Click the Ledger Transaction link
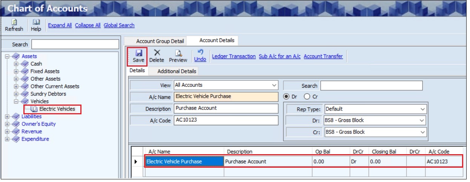470x182 pixels. pyautogui.click(x=233, y=56)
